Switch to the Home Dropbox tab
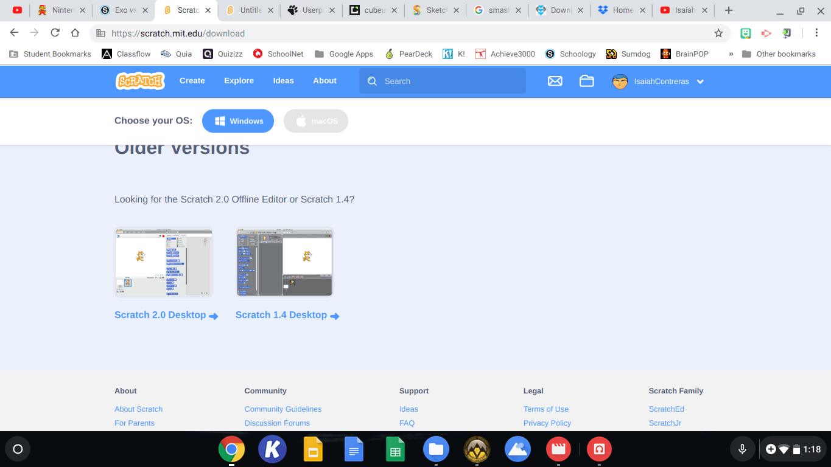 622,10
